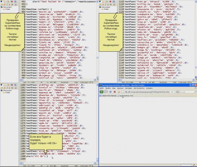Click the Firefox forward arrow button
Viewport: 197px width, 167px height.
click(x=105, y=92)
